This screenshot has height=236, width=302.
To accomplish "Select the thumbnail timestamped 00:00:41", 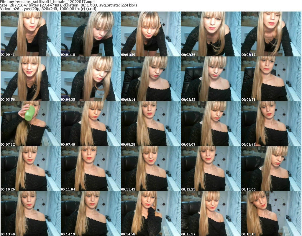I will click(31, 34).
